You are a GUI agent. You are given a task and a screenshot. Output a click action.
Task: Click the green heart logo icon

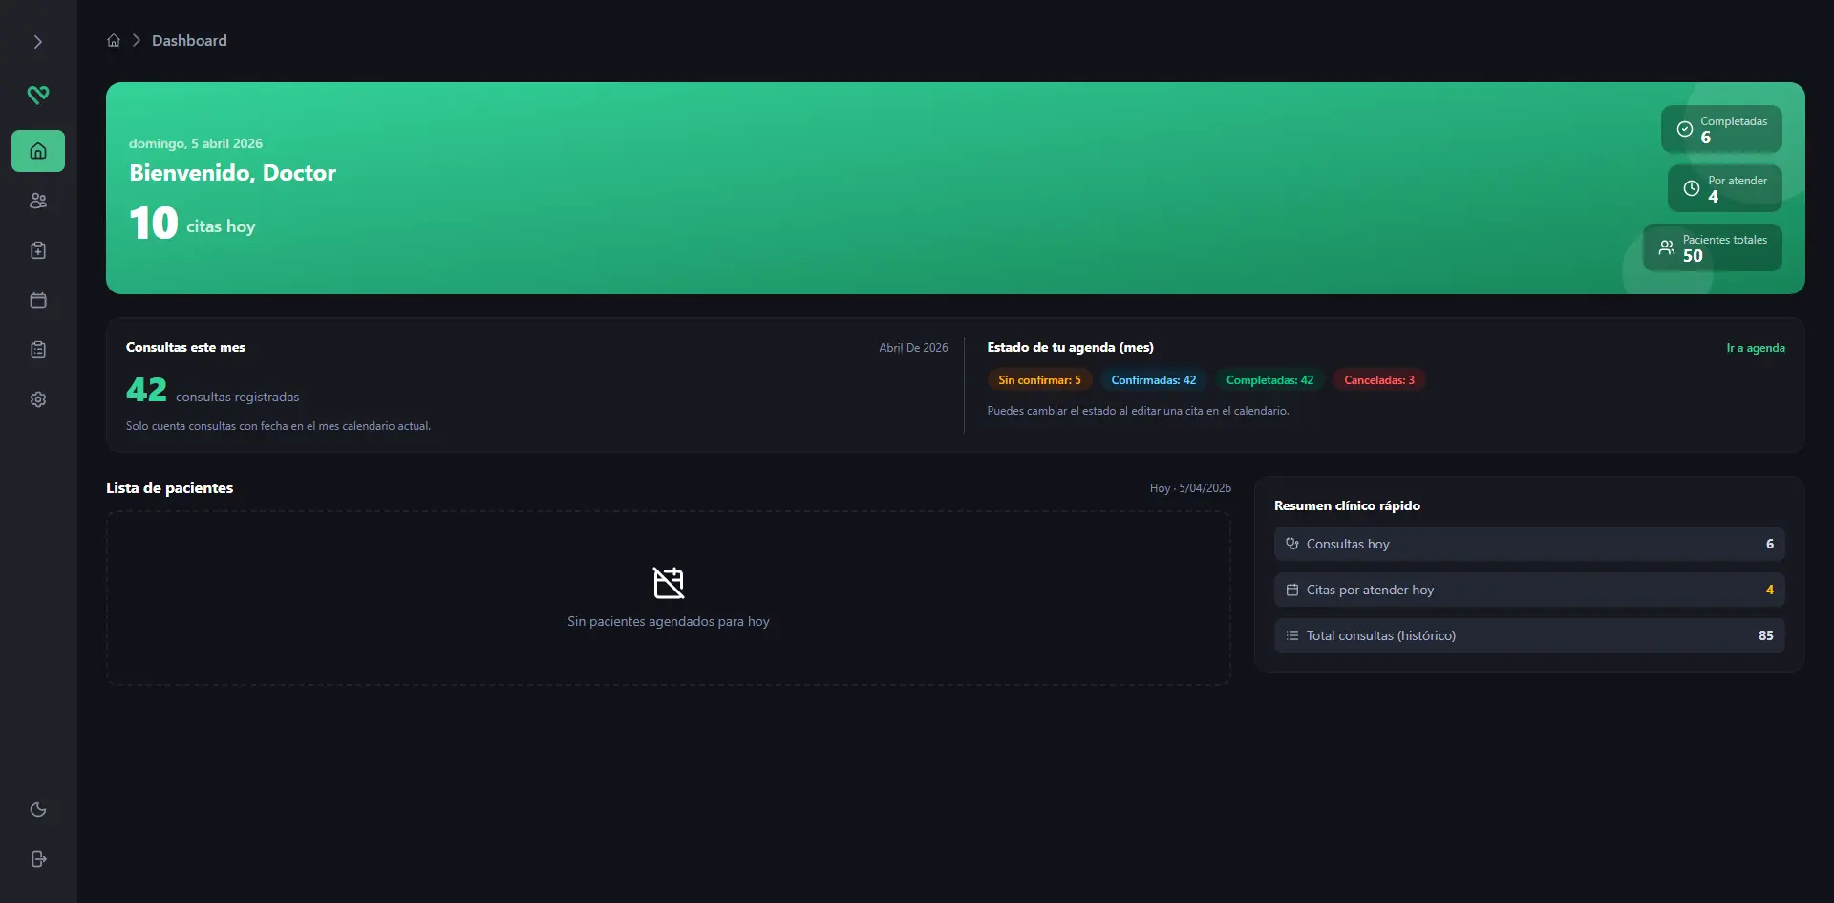click(x=38, y=95)
